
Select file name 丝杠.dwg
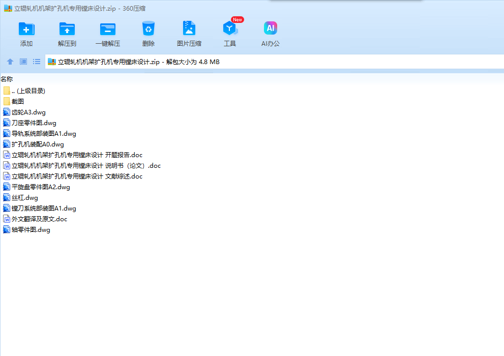point(25,198)
